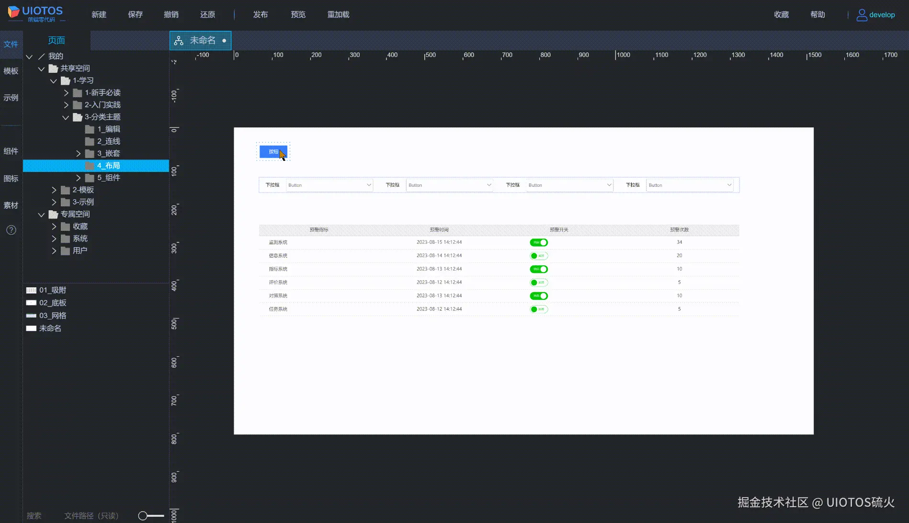
Task: Open the 未命名 page in file list
Action: 44,329
